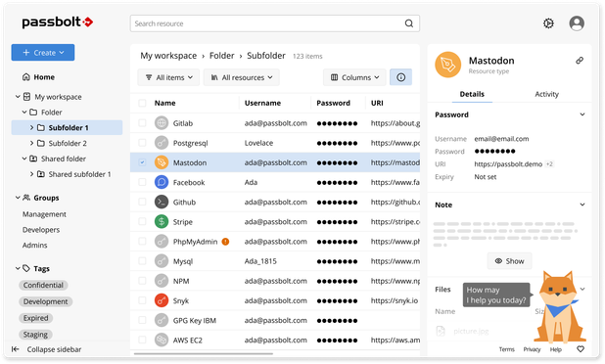Open the All items filter dropdown

pos(168,77)
